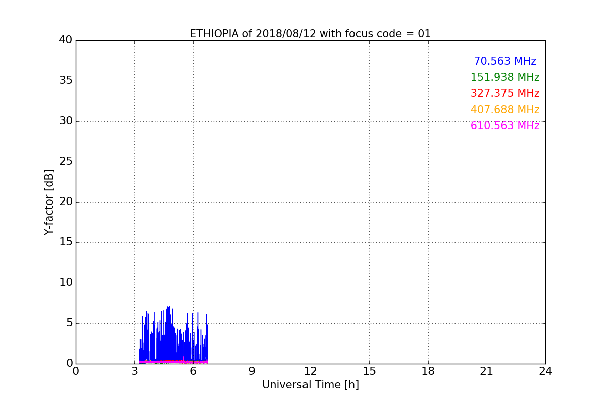Click the x-axis tick label 21
606x404 pixels.
coord(487,371)
